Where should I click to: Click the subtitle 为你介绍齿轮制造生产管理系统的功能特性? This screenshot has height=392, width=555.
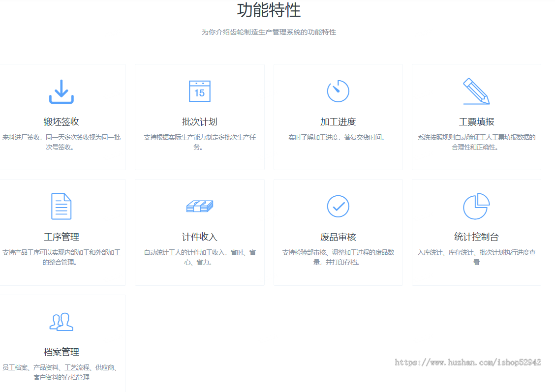tap(269, 32)
